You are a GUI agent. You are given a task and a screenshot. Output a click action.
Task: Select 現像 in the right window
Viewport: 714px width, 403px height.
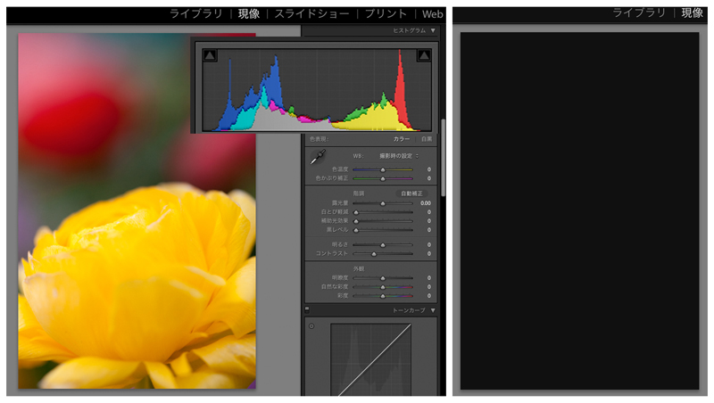click(x=693, y=12)
